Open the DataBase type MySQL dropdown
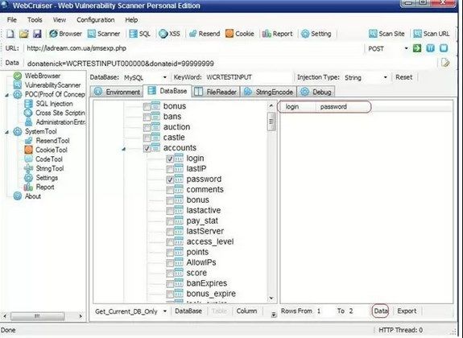This screenshot has height=338, width=463. (145, 77)
